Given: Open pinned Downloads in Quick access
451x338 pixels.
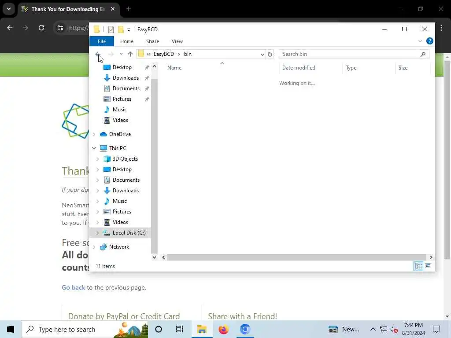Looking at the screenshot, I should tap(126, 78).
